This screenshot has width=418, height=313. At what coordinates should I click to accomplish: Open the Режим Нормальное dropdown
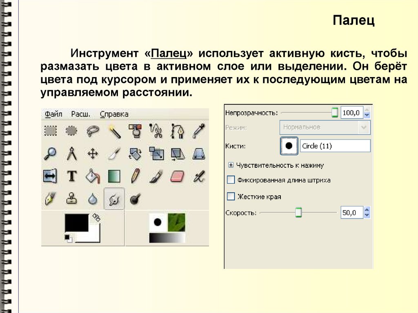[x=325, y=127]
